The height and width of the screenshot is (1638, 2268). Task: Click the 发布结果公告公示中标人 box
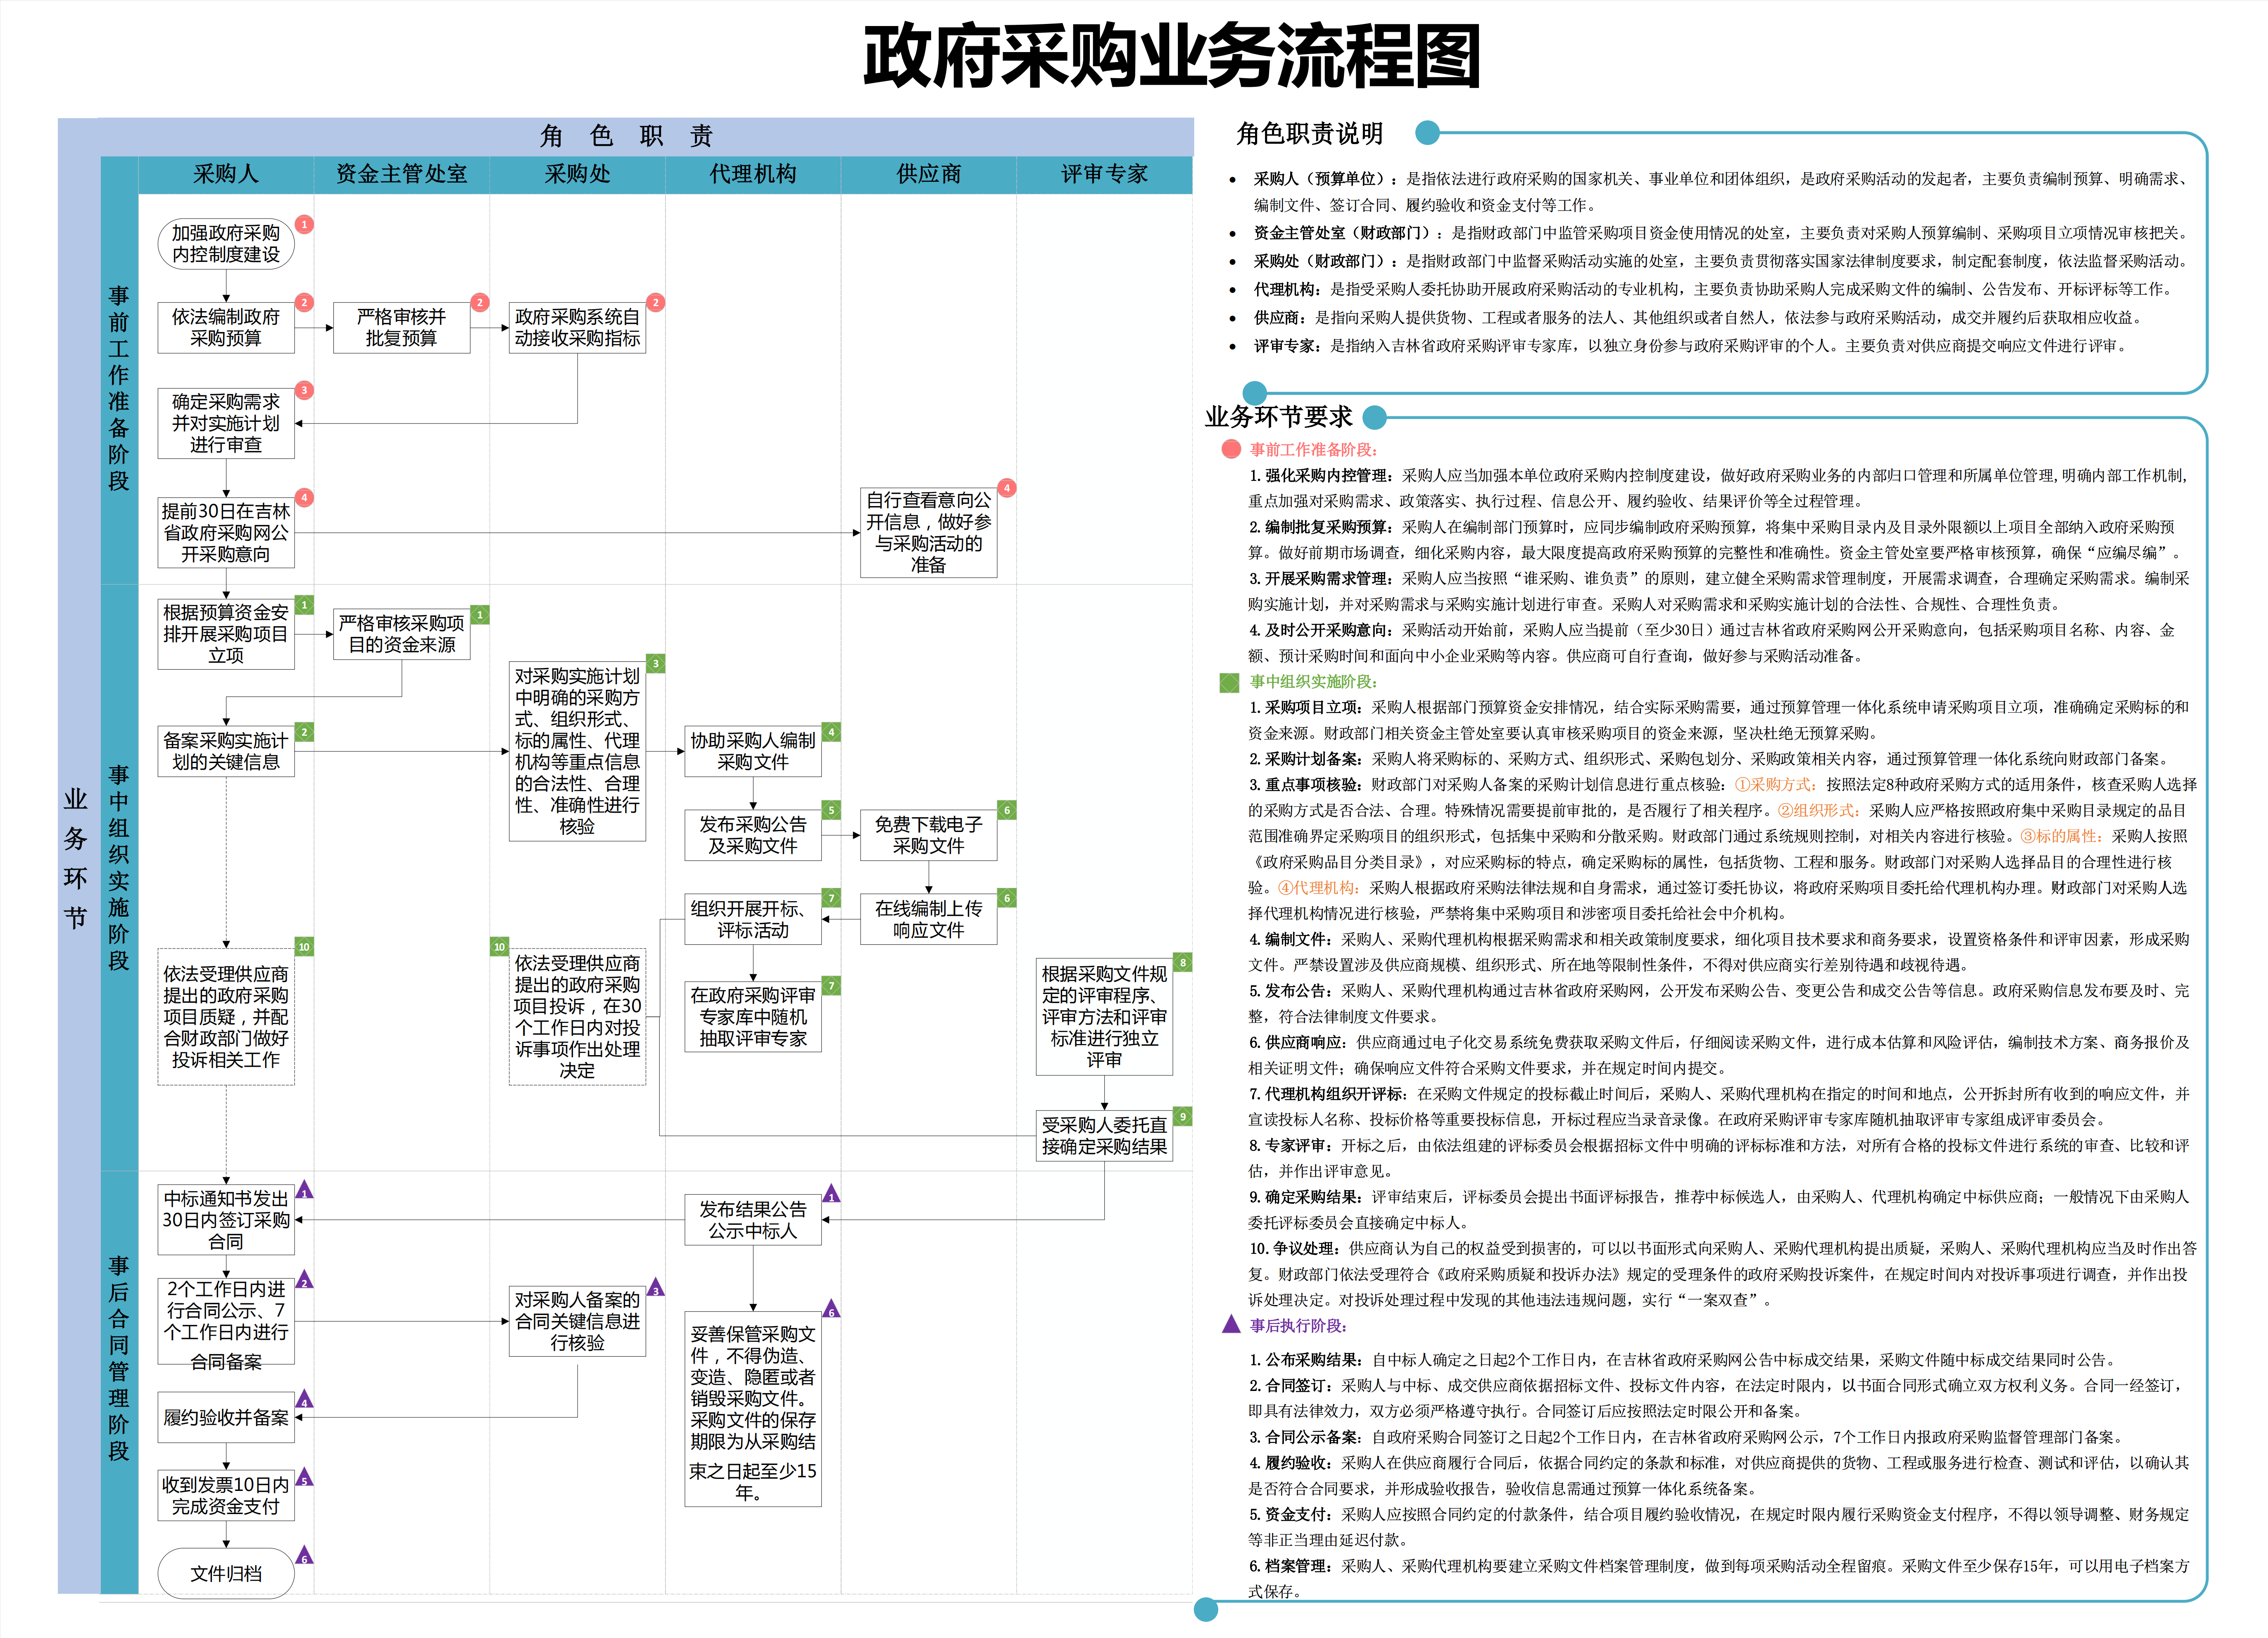coord(753,1219)
